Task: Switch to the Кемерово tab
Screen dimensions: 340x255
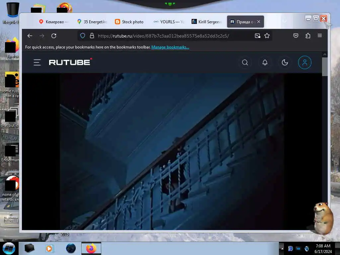Action: [x=53, y=22]
